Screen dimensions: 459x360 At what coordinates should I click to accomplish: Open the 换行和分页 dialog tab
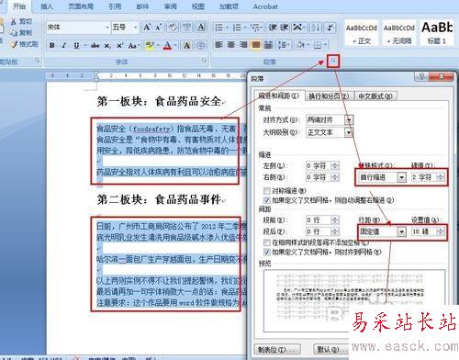tap(329, 96)
